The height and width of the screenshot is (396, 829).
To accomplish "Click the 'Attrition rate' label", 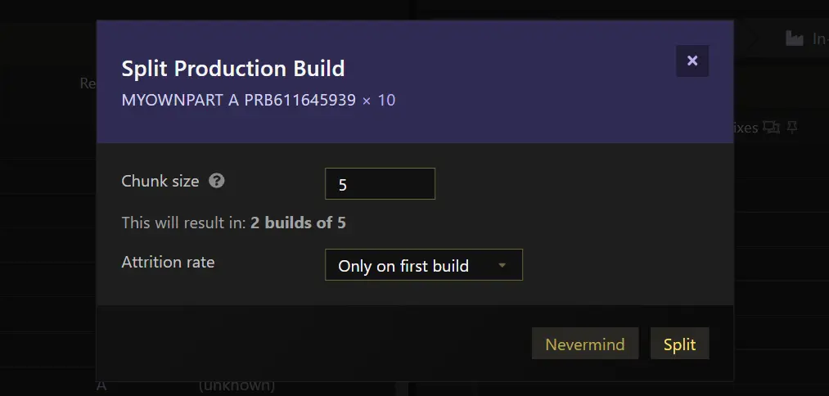I will click(168, 263).
